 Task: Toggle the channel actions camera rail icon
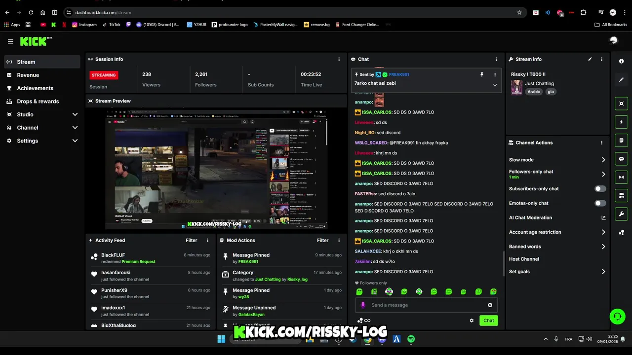pos(621,196)
